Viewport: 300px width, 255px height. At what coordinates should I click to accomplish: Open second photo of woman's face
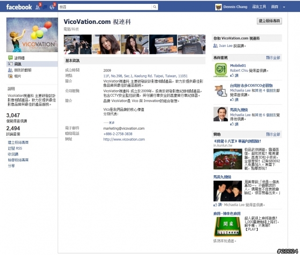pyautogui.click(x=106, y=44)
